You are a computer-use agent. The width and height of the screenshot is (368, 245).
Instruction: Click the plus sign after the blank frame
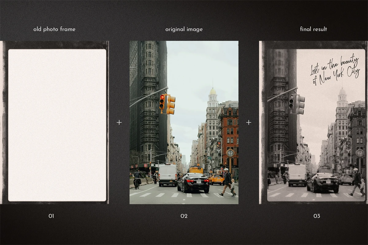pyautogui.click(x=119, y=123)
